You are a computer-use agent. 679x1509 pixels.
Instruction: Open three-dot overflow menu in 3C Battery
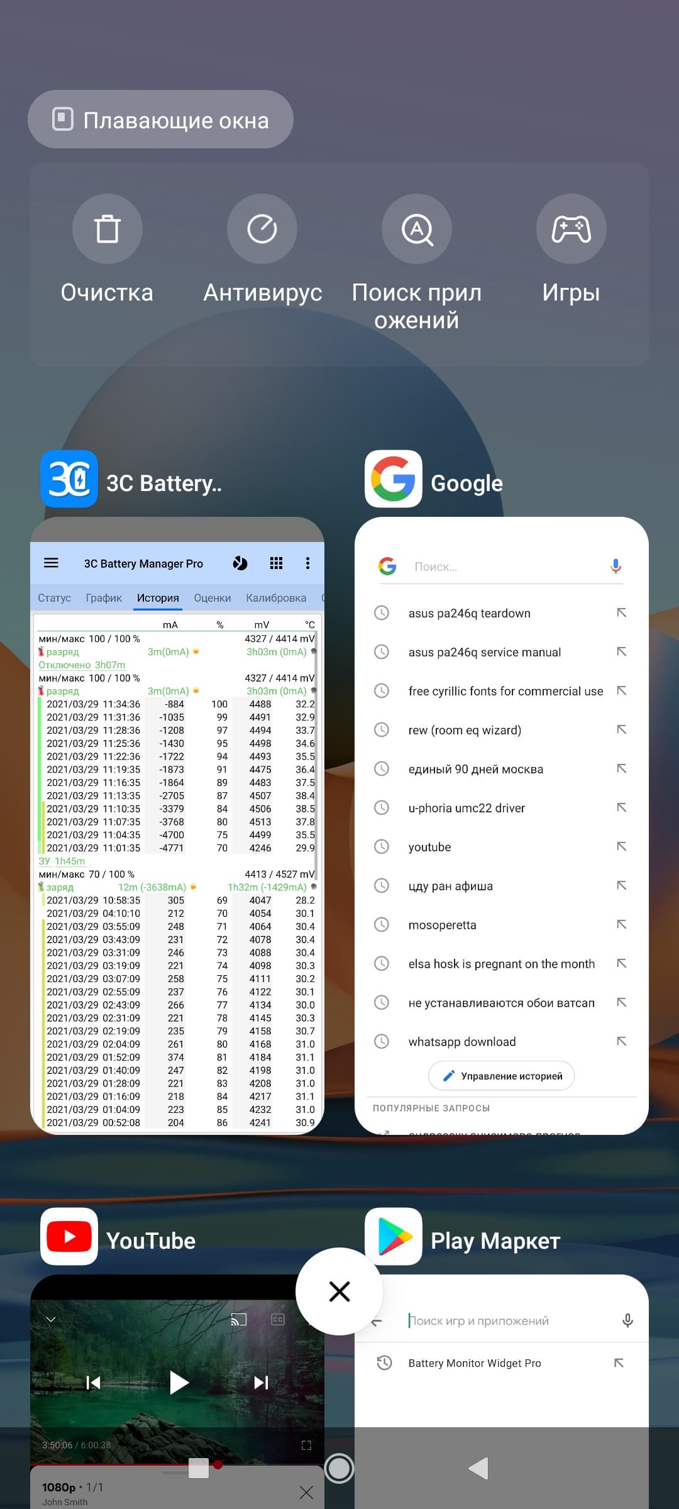(307, 563)
